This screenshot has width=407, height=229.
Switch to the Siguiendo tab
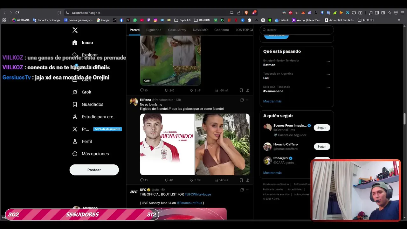click(154, 30)
